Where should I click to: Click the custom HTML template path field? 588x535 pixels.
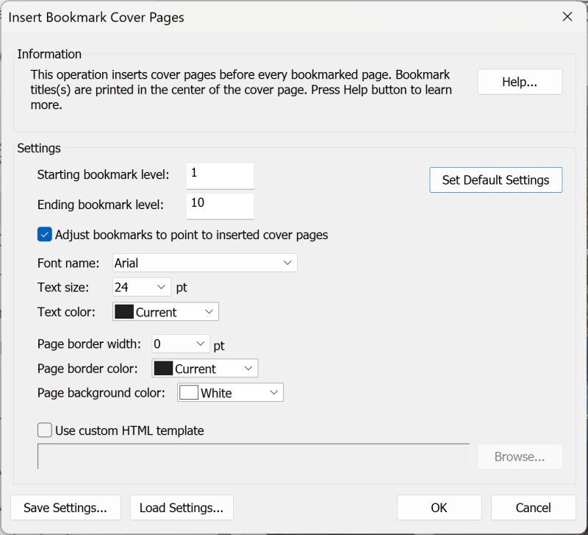(x=253, y=456)
